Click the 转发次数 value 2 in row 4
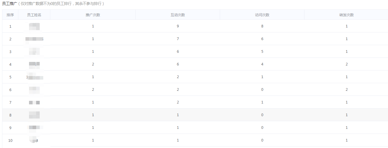388x148 pixels. (x=347, y=64)
